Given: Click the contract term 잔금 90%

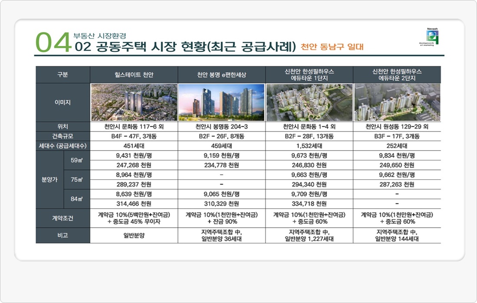Looking at the screenshot, I should pos(225,222).
